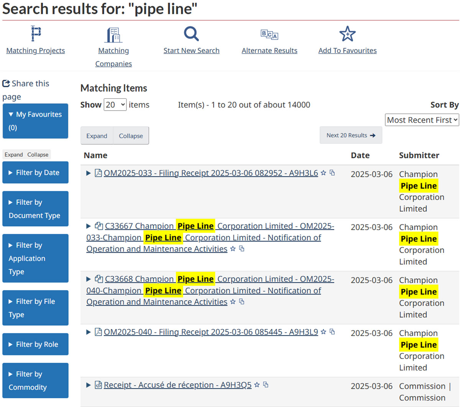Go to Next 20 Results

coord(351,135)
